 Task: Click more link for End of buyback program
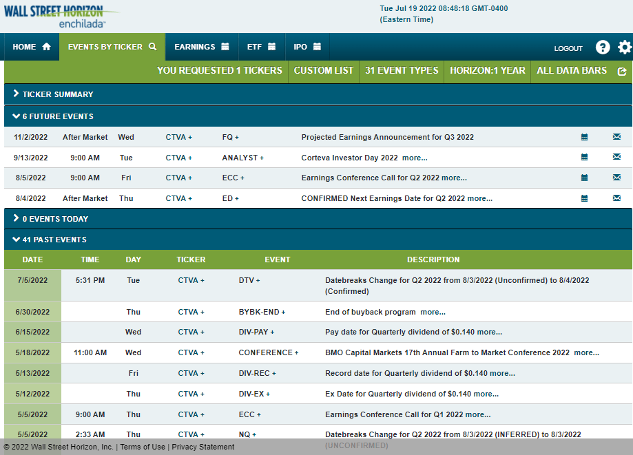pos(433,312)
